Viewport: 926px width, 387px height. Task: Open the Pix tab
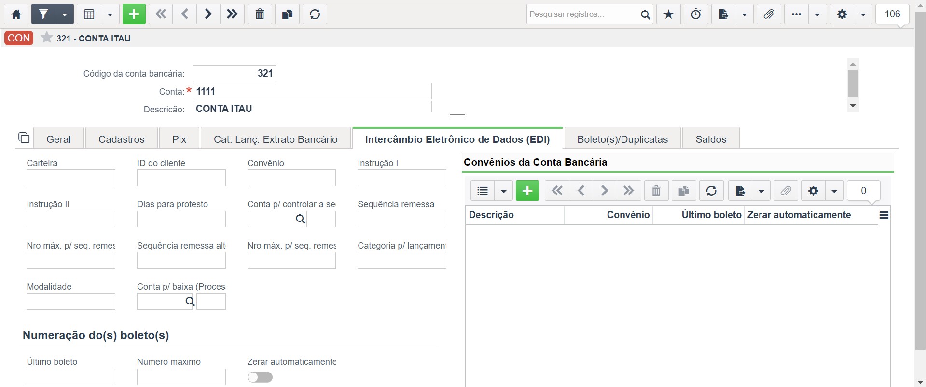(x=179, y=139)
